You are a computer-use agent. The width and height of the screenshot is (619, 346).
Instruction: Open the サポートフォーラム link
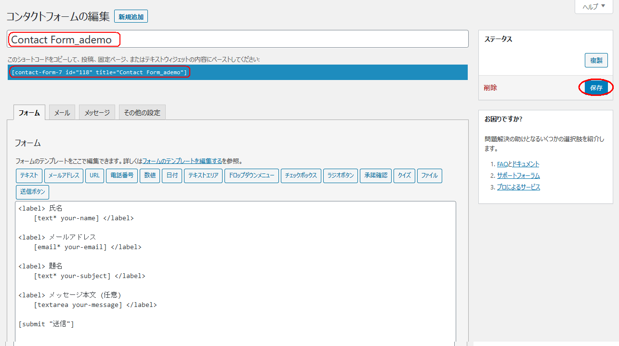tap(518, 175)
